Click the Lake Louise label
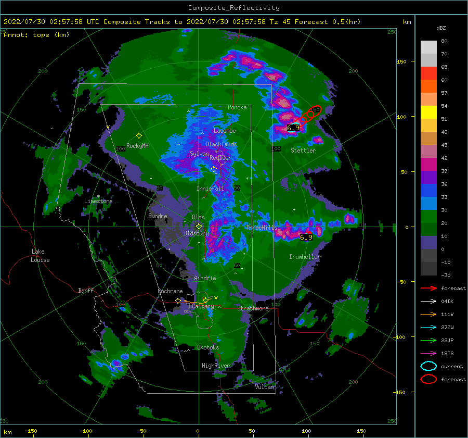The image size is (468, 438). click(x=40, y=256)
